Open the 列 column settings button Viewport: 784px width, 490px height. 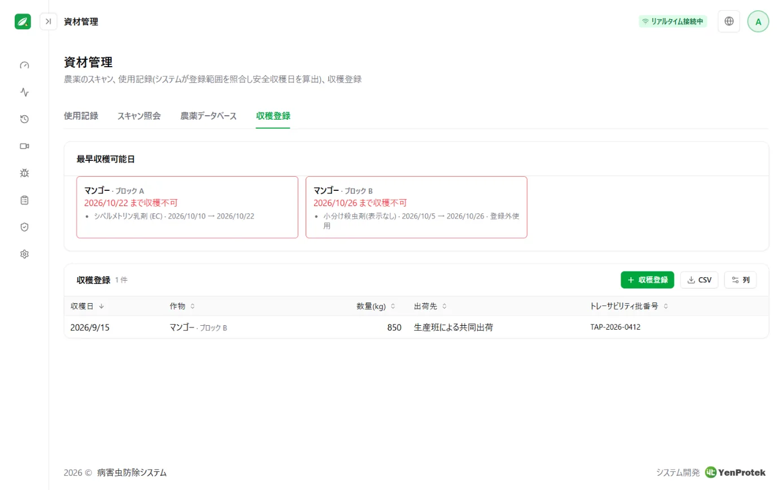click(x=740, y=280)
